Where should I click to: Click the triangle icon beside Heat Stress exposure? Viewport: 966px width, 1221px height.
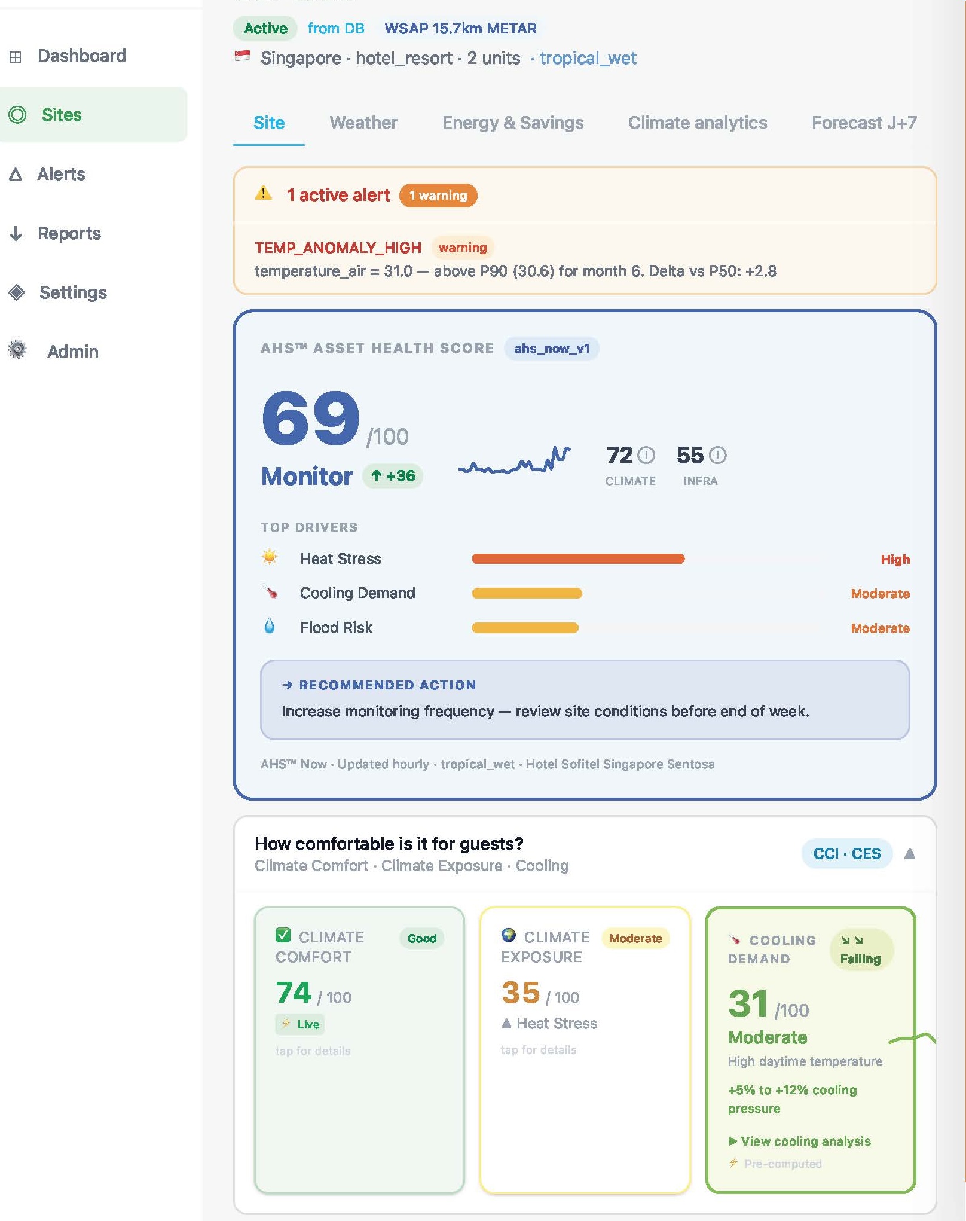point(506,1023)
